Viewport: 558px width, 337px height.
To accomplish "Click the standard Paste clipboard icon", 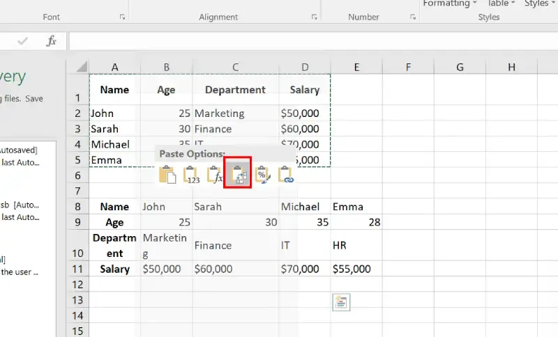I will (167, 175).
